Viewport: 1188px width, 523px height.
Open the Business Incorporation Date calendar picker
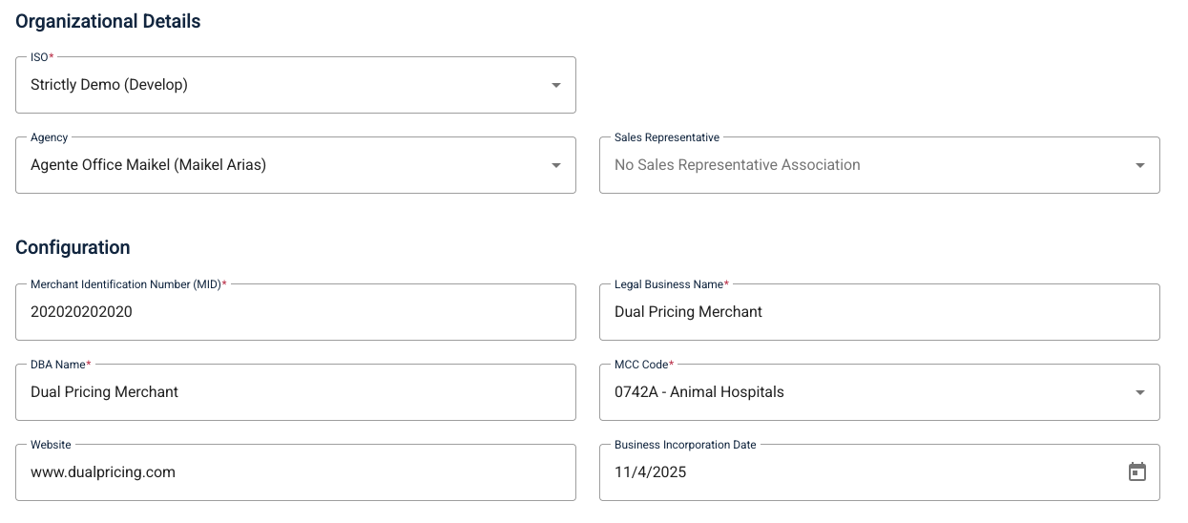click(x=1136, y=471)
